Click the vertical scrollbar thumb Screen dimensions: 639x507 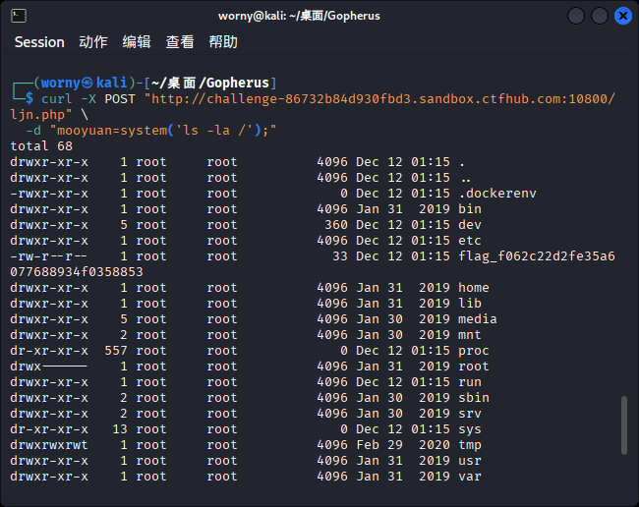pyautogui.click(x=624, y=425)
